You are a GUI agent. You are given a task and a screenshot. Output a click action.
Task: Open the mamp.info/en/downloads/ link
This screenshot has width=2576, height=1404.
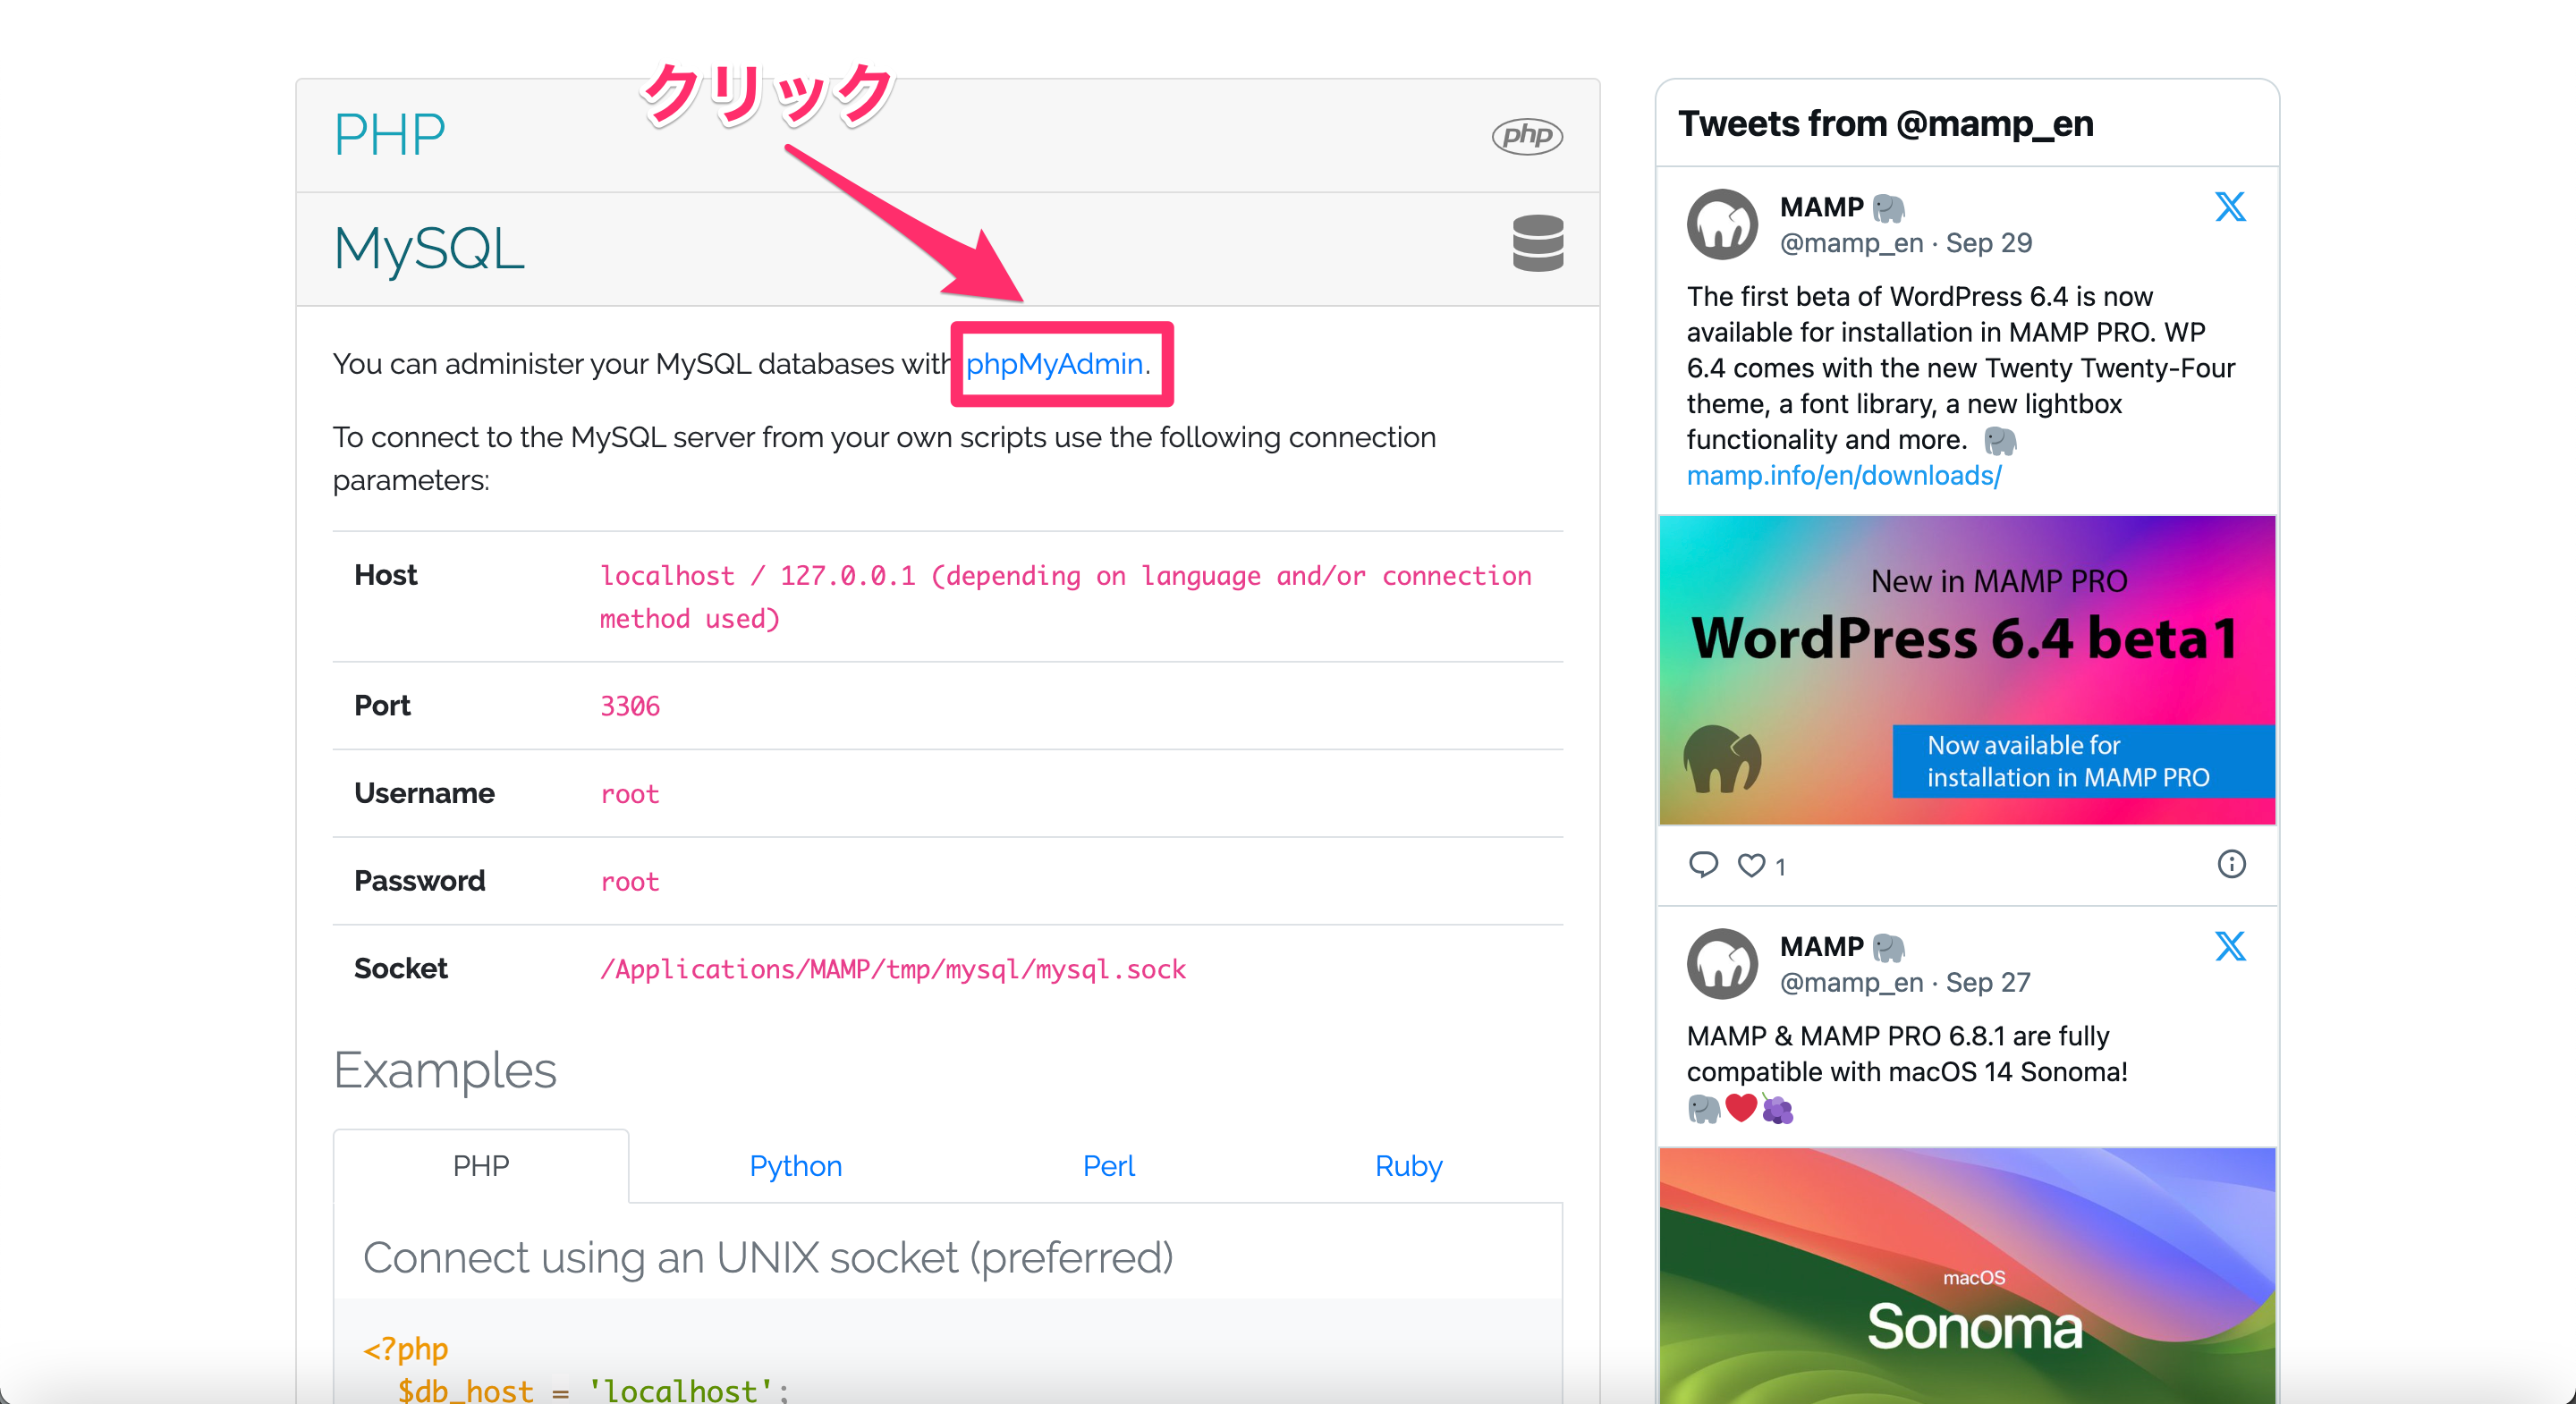[x=1844, y=476]
